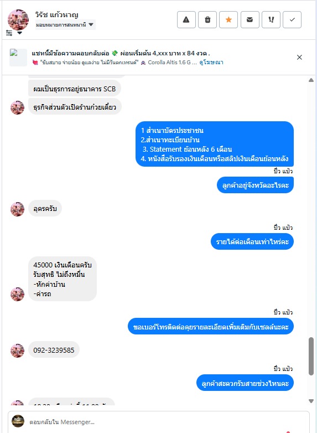Screen dimensions: 317x433
Task: Delete conversation using trash icon
Action: click(207, 19)
